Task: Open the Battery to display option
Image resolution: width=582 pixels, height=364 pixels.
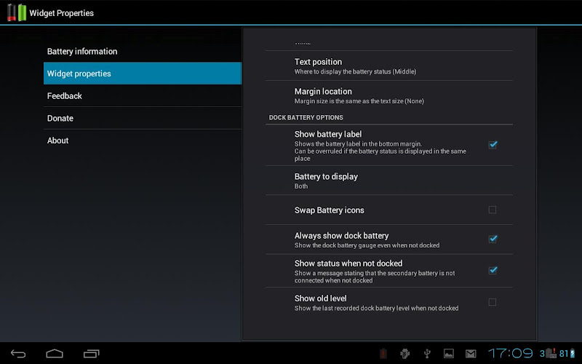Action: point(389,181)
